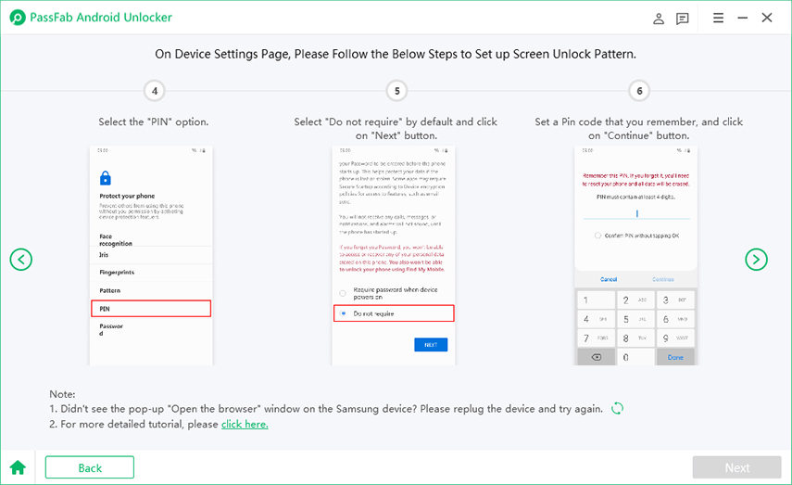The height and width of the screenshot is (485, 792).
Task: Open the user account icon
Action: click(659, 19)
